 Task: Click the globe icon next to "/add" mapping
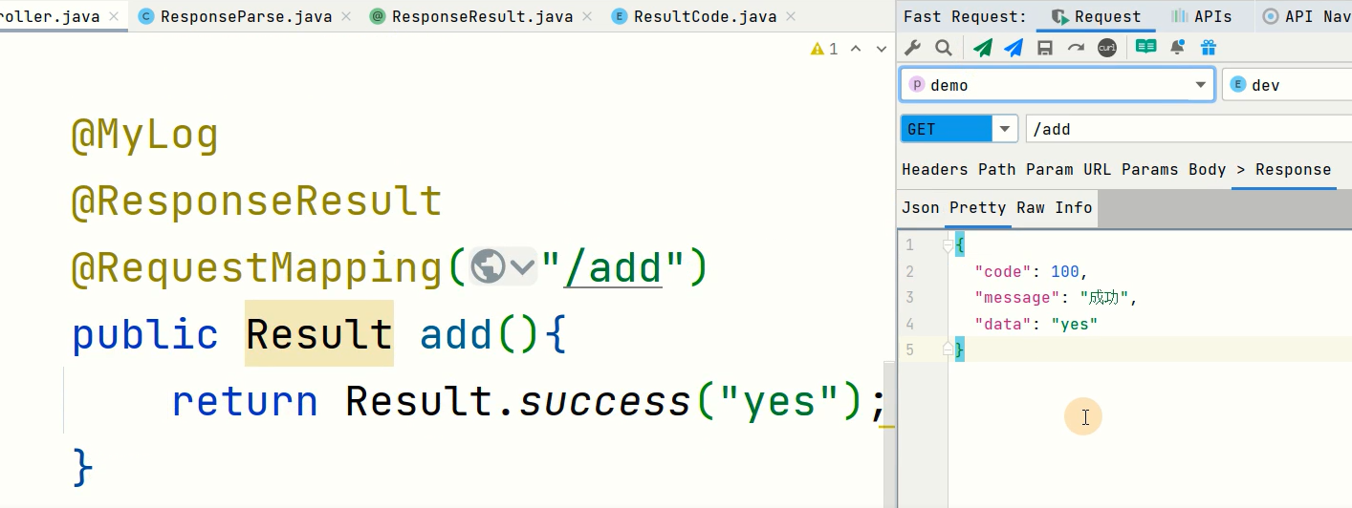(x=488, y=267)
